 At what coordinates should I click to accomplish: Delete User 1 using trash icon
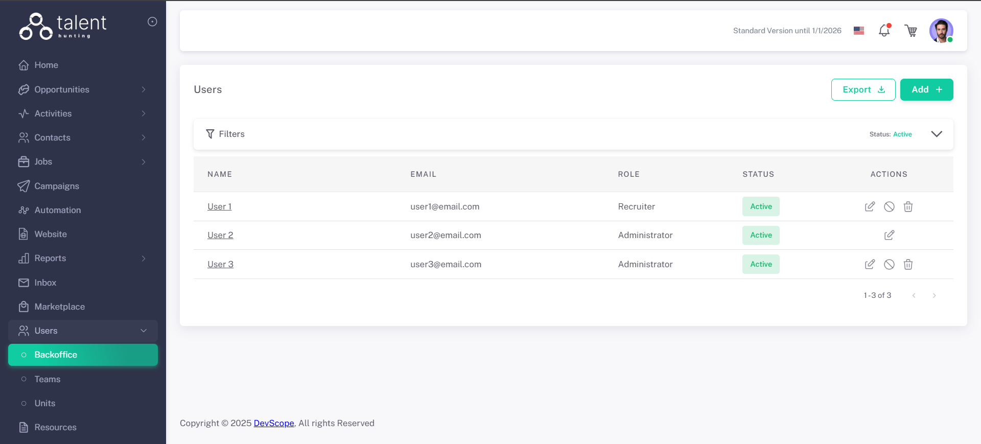tap(908, 206)
